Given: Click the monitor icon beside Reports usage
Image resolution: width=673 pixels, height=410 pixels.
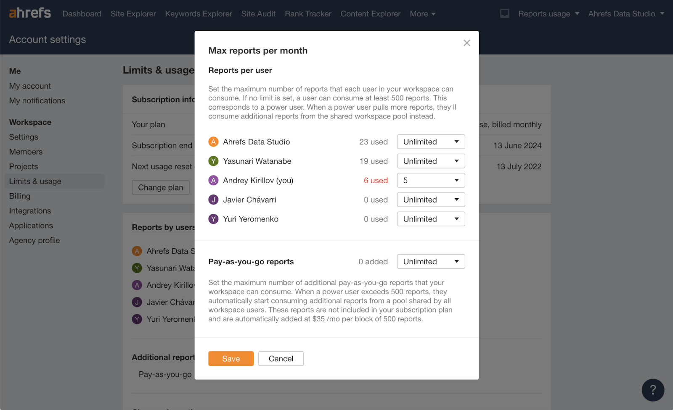Looking at the screenshot, I should 504,13.
